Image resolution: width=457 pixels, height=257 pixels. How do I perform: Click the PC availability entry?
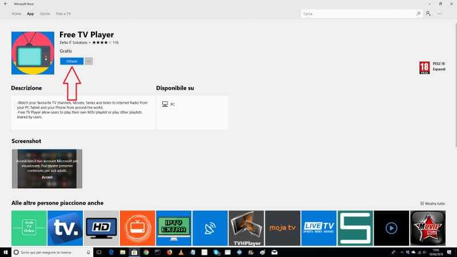pos(169,104)
